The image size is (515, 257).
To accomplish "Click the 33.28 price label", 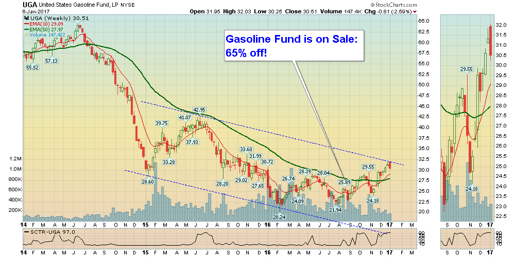I will coord(169,161).
